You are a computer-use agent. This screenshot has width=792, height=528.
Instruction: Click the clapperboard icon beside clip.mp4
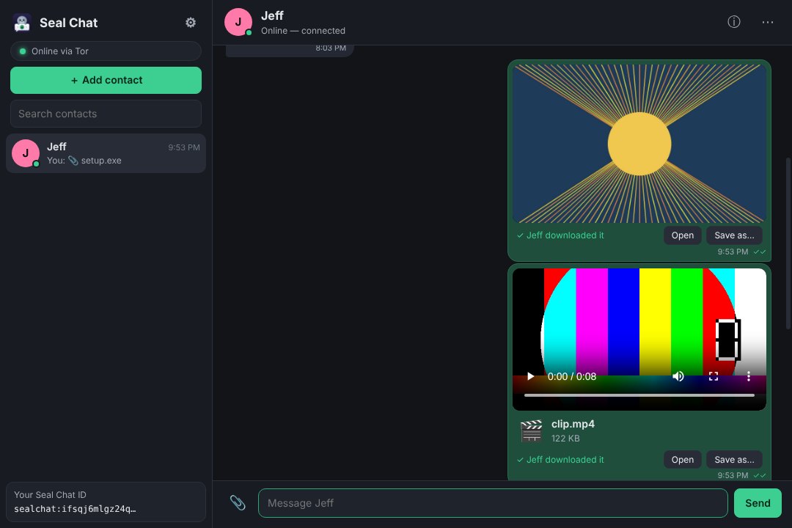(532, 431)
